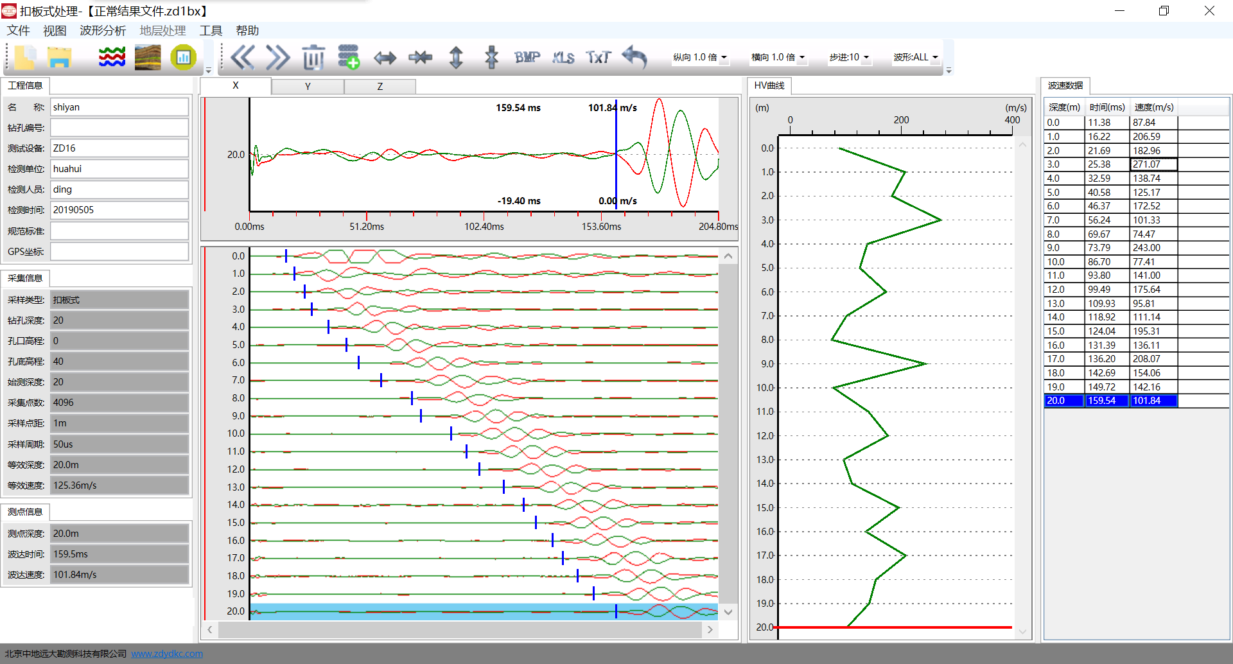Click the waveform list horizontal scrollbar
Image resolution: width=1233 pixels, height=664 pixels.
[459, 630]
